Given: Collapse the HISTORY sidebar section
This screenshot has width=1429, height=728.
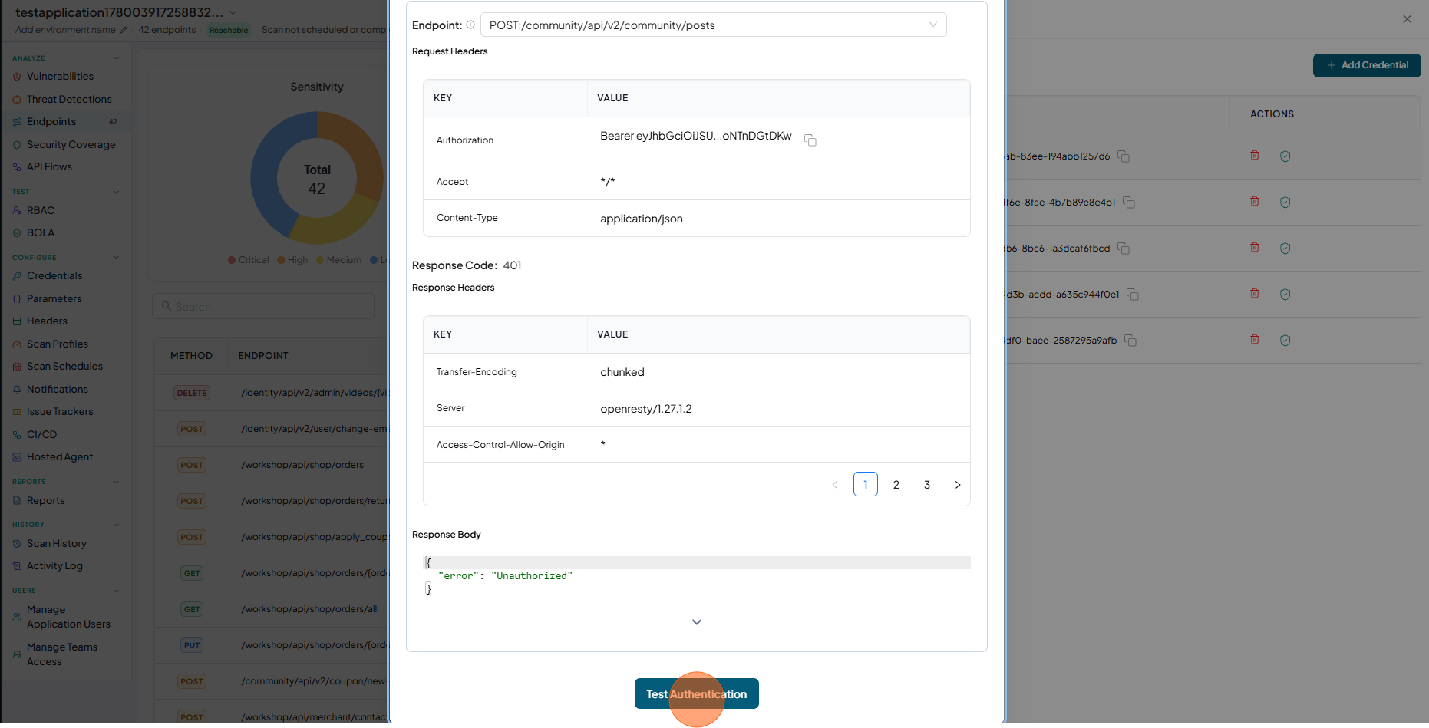Looking at the screenshot, I should pyautogui.click(x=116, y=525).
